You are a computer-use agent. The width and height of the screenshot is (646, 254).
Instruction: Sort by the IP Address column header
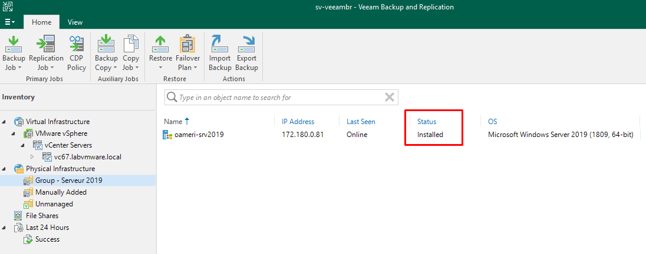coord(298,122)
